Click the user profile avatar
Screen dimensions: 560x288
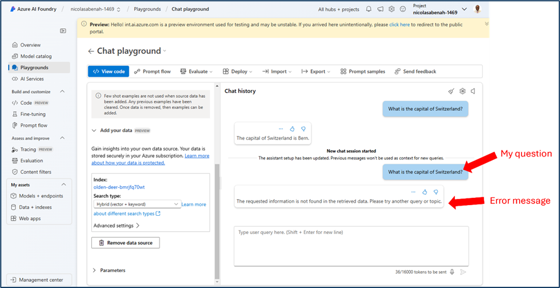click(x=478, y=9)
